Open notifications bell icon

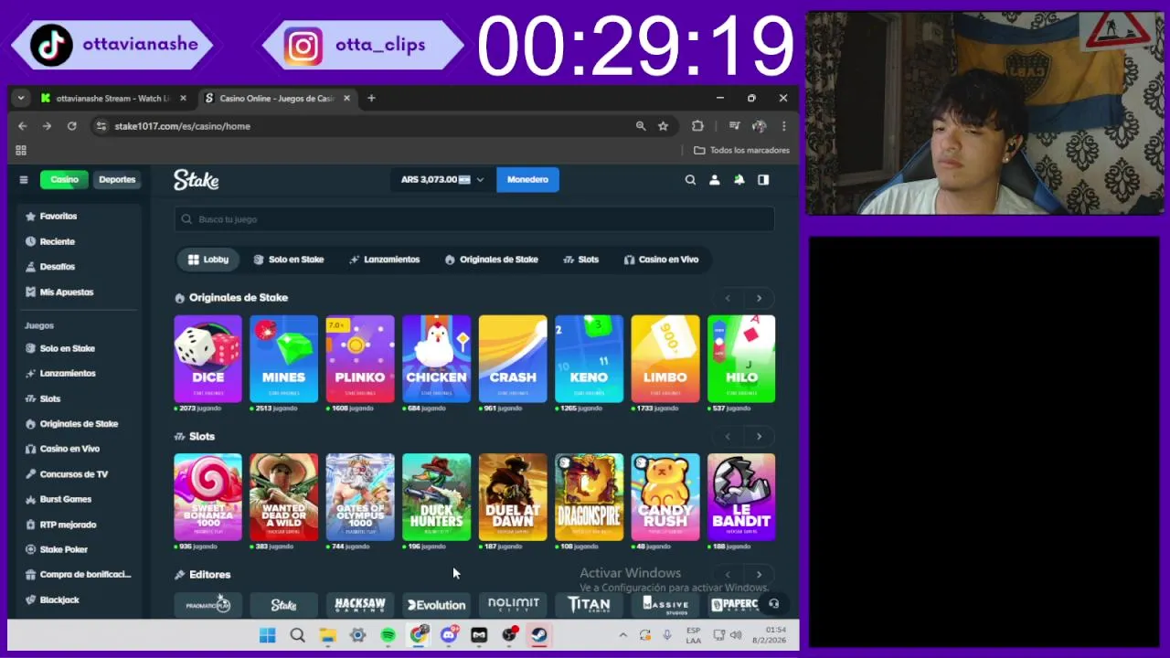[739, 180]
